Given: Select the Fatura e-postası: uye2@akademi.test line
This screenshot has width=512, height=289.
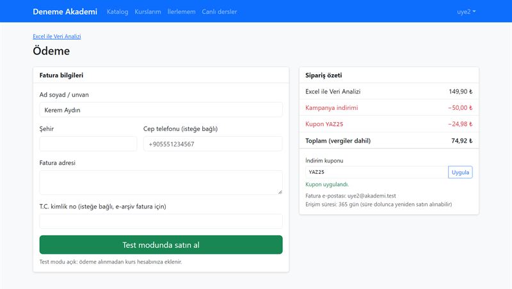Looking at the screenshot, I should tap(351, 196).
